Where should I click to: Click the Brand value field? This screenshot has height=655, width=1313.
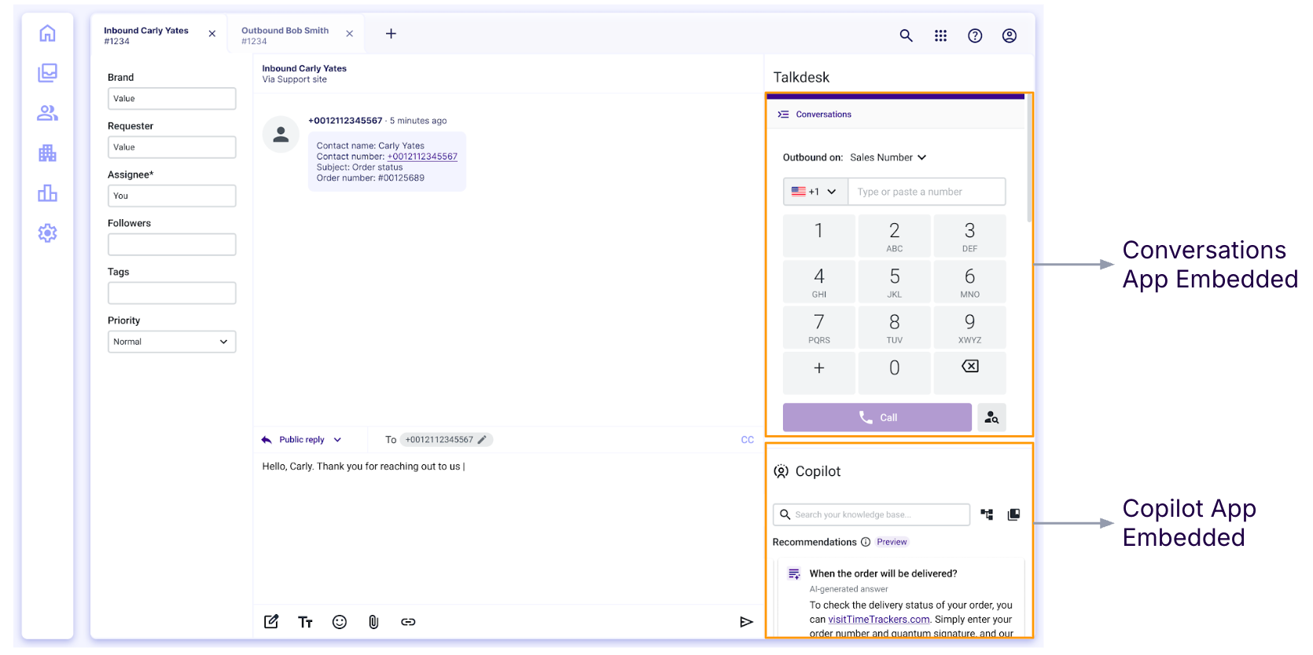(x=171, y=98)
